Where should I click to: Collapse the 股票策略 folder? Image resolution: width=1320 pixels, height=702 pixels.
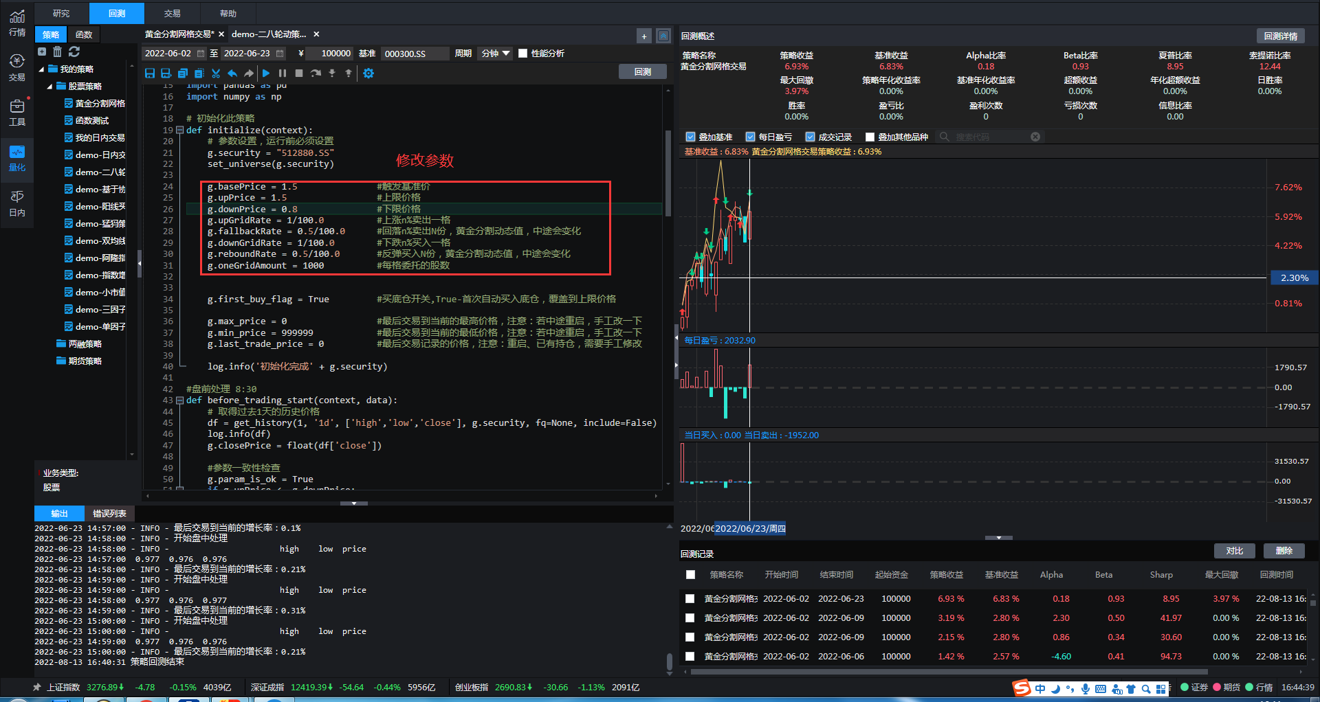tap(50, 87)
